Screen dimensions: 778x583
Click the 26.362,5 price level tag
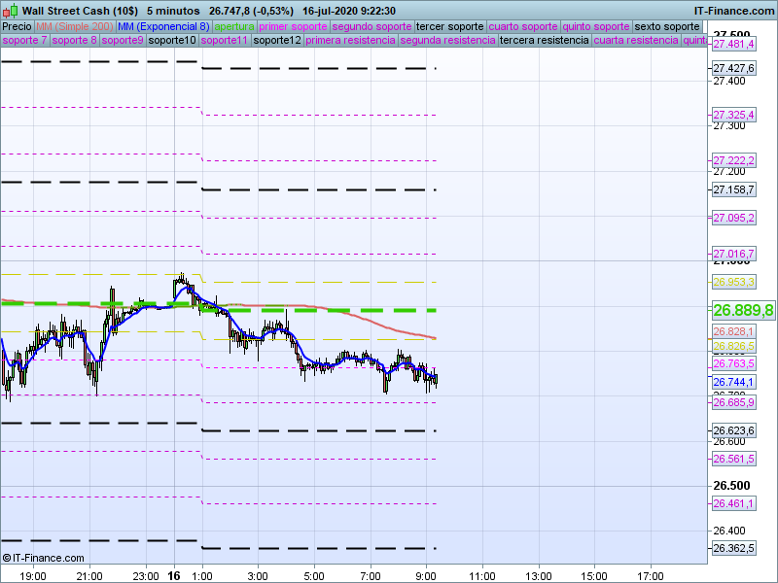click(733, 549)
